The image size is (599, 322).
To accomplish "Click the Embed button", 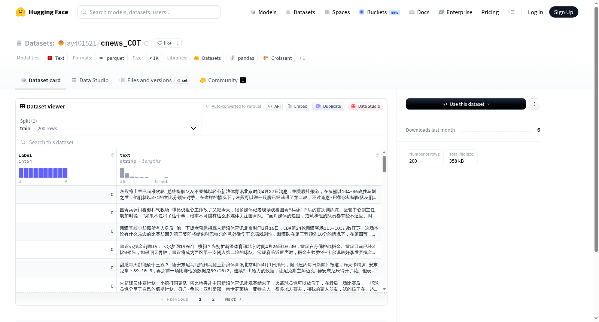I will (x=298, y=106).
